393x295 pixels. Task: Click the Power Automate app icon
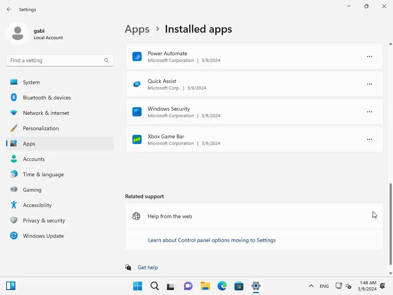coord(137,56)
